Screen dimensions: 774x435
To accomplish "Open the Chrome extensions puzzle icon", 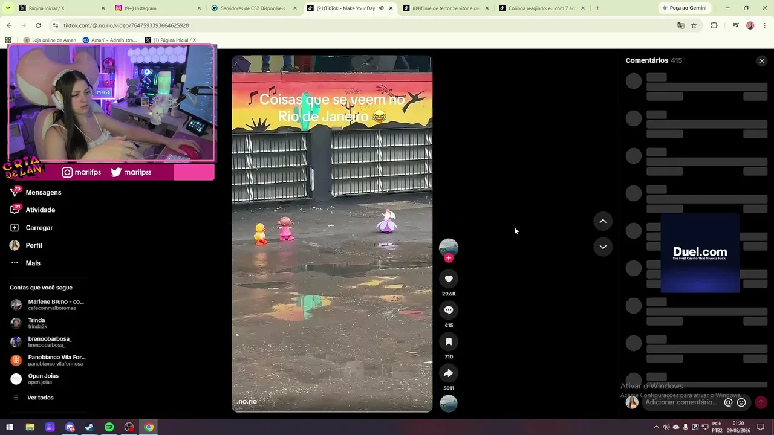I will pyautogui.click(x=714, y=25).
